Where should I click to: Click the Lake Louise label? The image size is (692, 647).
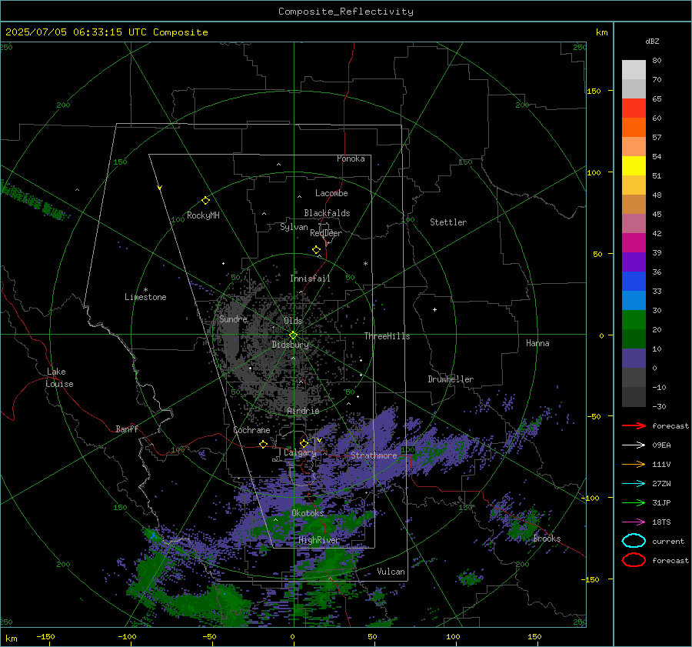[x=59, y=378]
